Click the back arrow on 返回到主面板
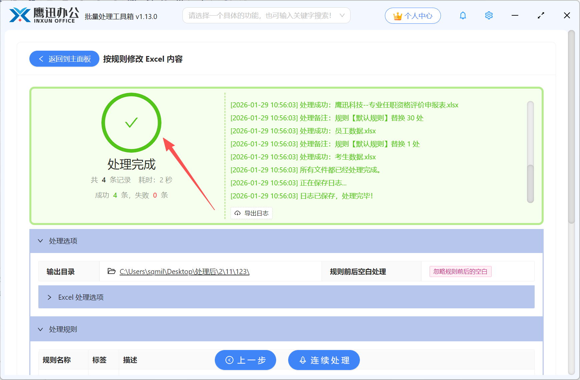Screen dimensions: 580x380 (x=41, y=59)
